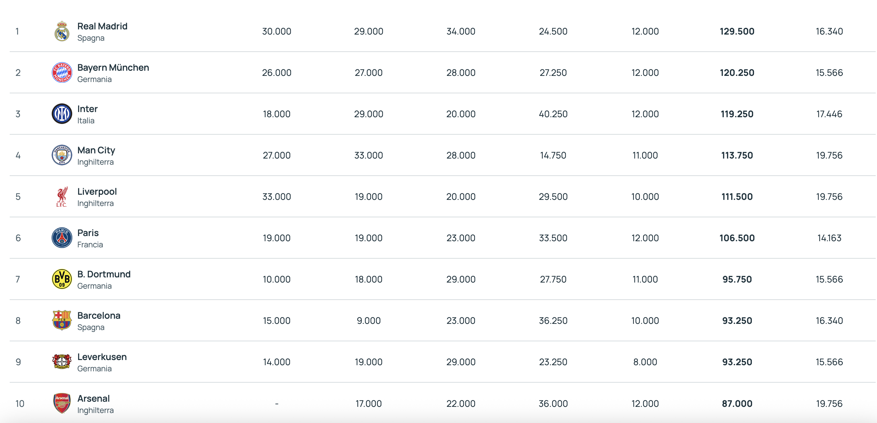Select the Liverpool team name

[97, 191]
